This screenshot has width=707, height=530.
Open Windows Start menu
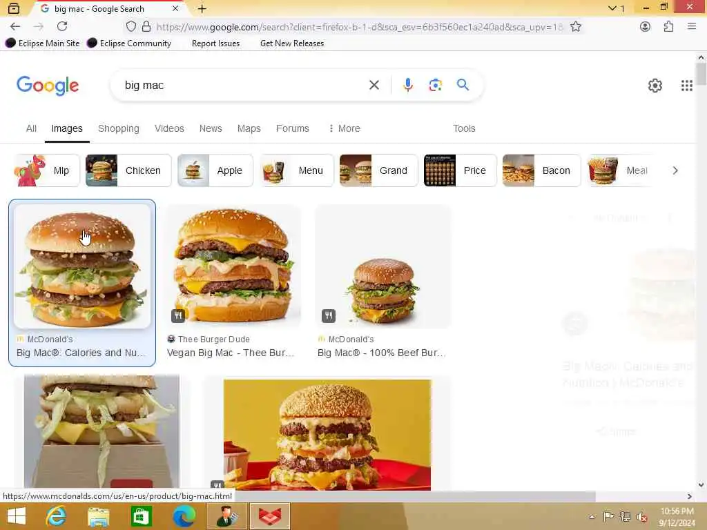click(x=17, y=516)
